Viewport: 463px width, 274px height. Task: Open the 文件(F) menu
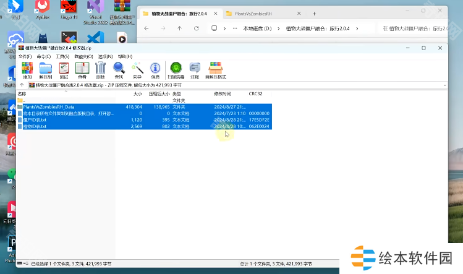(x=25, y=56)
